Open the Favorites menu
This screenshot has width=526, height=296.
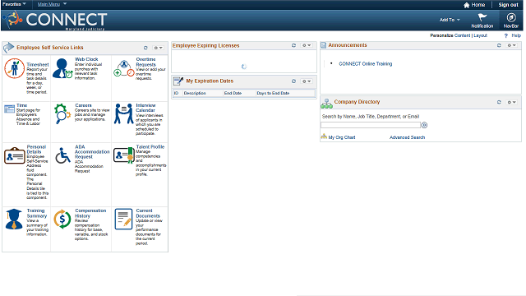[x=14, y=4]
